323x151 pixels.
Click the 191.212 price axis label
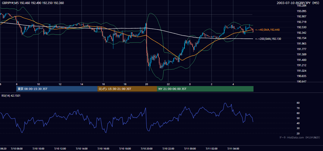[301, 65]
